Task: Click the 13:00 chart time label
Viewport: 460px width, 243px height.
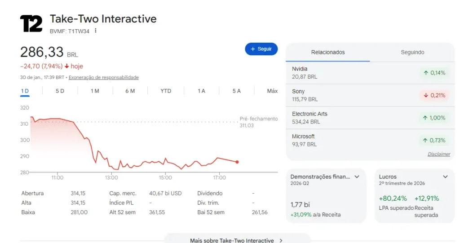Action: (111, 177)
